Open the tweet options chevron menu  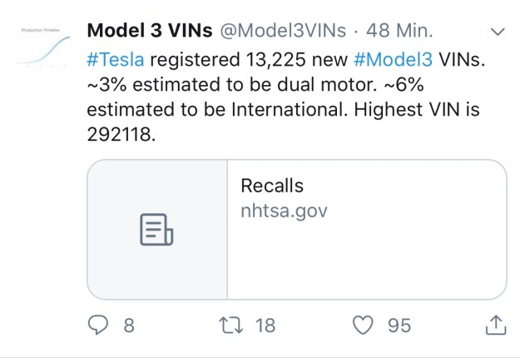coord(498,32)
